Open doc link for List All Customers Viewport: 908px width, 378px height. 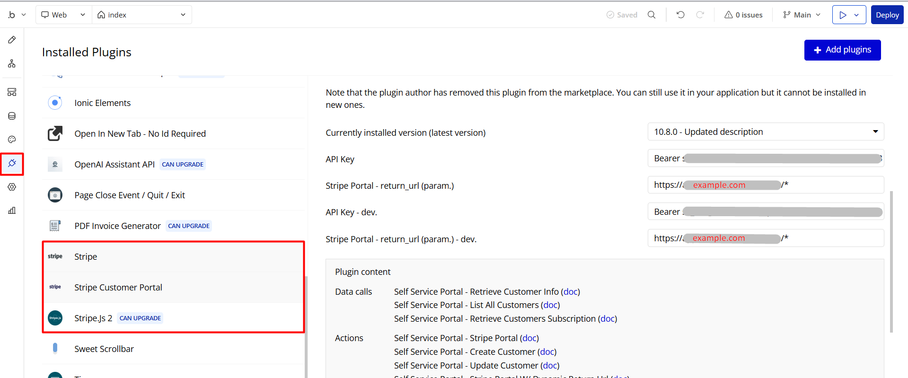pyautogui.click(x=551, y=305)
